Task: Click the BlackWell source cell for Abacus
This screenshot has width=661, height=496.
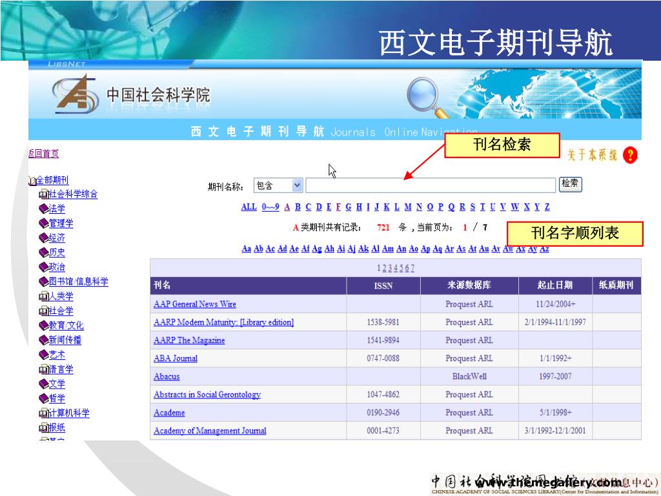Action: point(469,377)
